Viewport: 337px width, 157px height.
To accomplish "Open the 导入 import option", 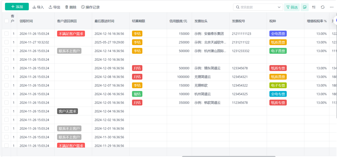I will pos(38,7).
